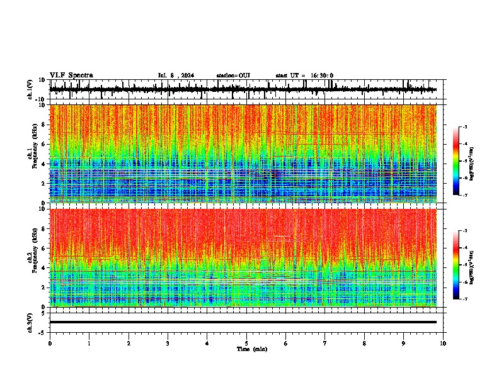This screenshot has height=385, width=499.
Task: Click the ch.3 flat black voltage trace
Action: tap(243, 322)
